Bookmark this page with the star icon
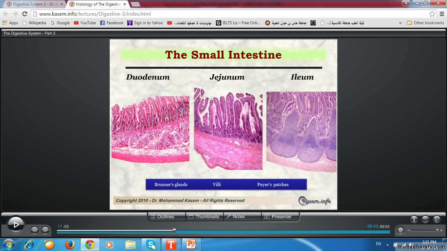 click(432, 14)
